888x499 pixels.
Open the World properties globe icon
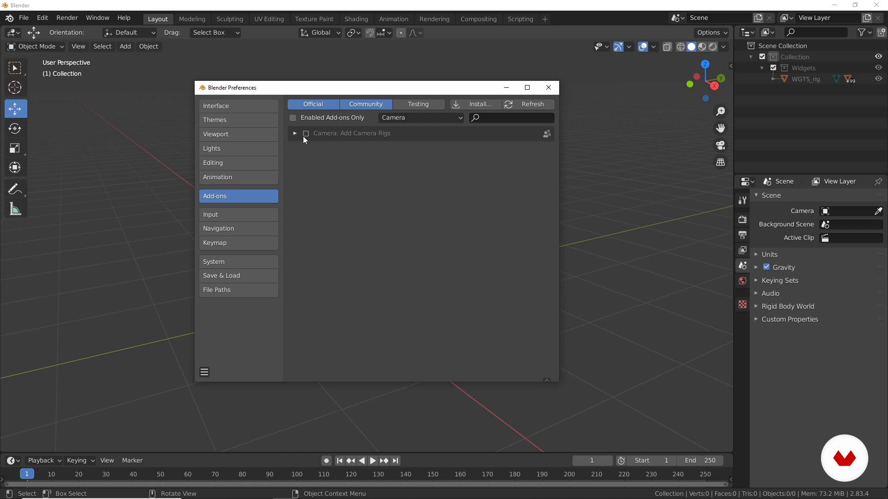pyautogui.click(x=742, y=281)
